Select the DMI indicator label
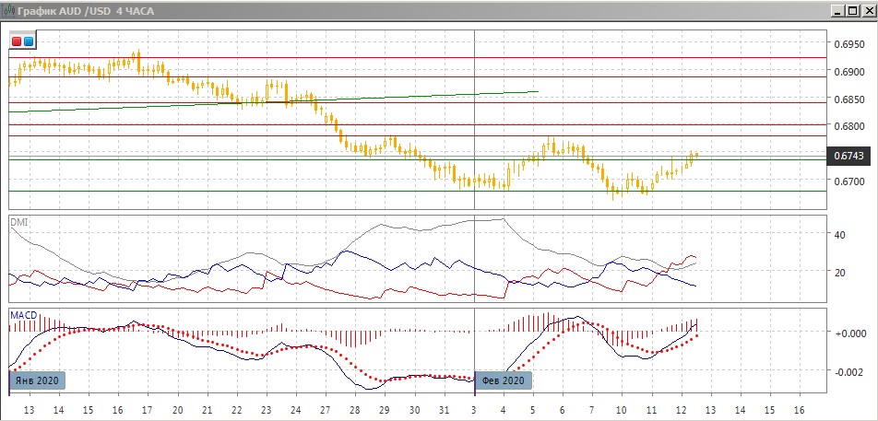 (x=18, y=222)
